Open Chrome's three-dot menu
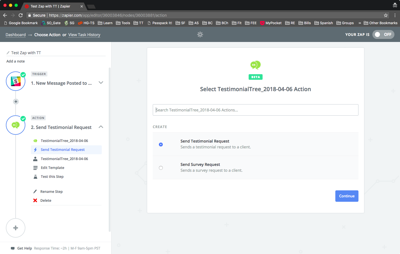Screen dimensions: 400x254 tap(395, 15)
